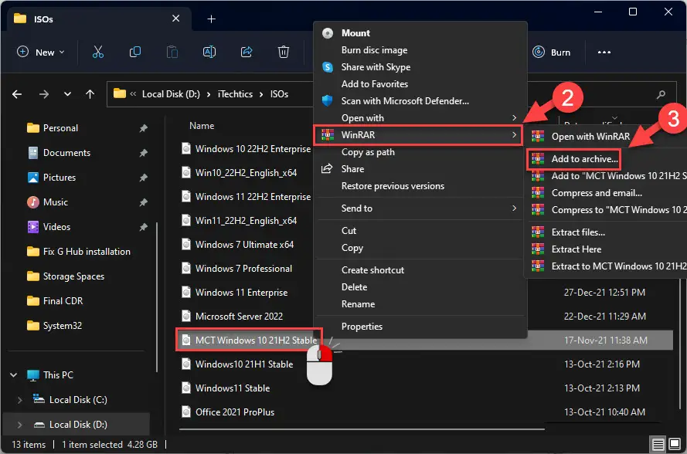Viewport: 687px width, 454px height.
Task: Sort by the Name column header
Action: pyautogui.click(x=202, y=126)
